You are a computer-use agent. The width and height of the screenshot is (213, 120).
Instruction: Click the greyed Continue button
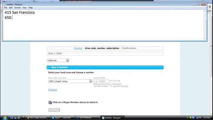click(54, 110)
